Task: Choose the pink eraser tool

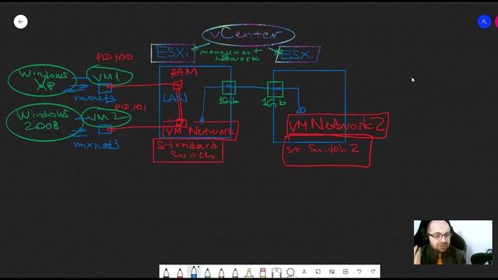Action: coord(263,272)
